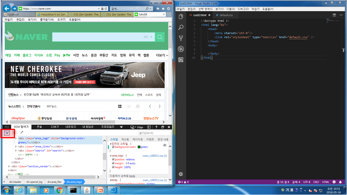This screenshot has height=195, width=347.
Task: Open the 카페 link on Naver
Action: 17,55
